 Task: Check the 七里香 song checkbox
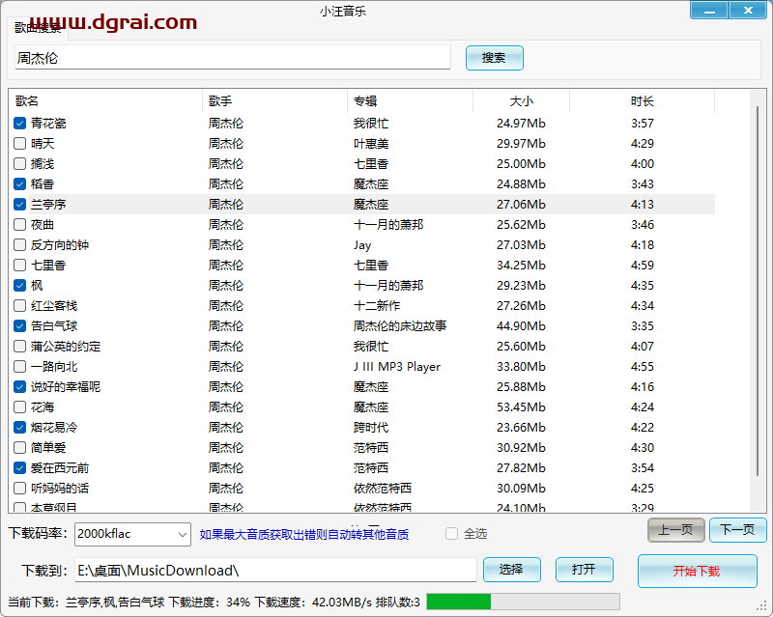pos(19,266)
